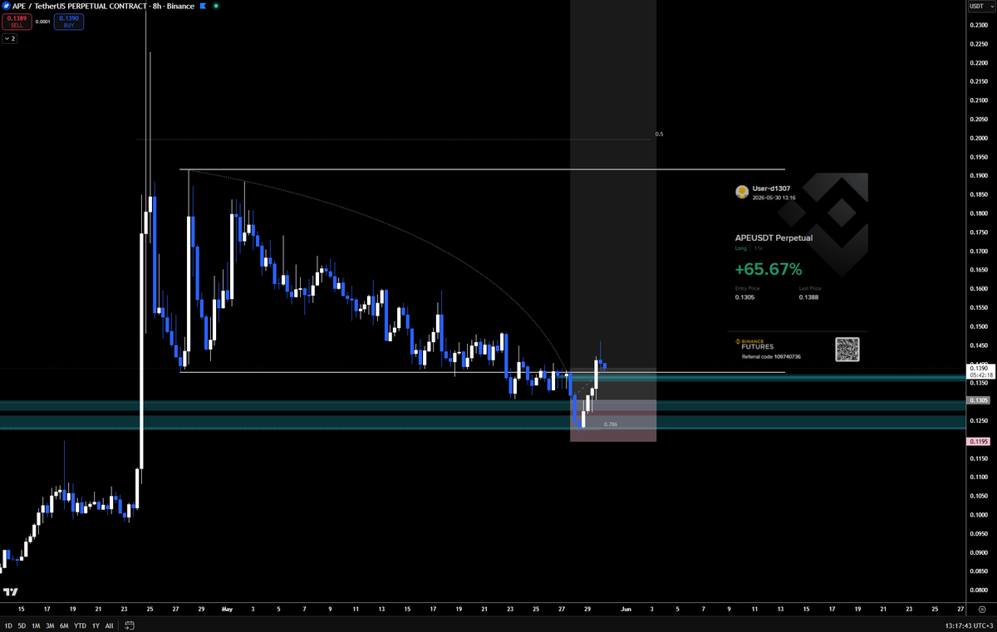This screenshot has height=632, width=997.
Task: Click the 0.786 Fibonacci level label
Action: 610,424
